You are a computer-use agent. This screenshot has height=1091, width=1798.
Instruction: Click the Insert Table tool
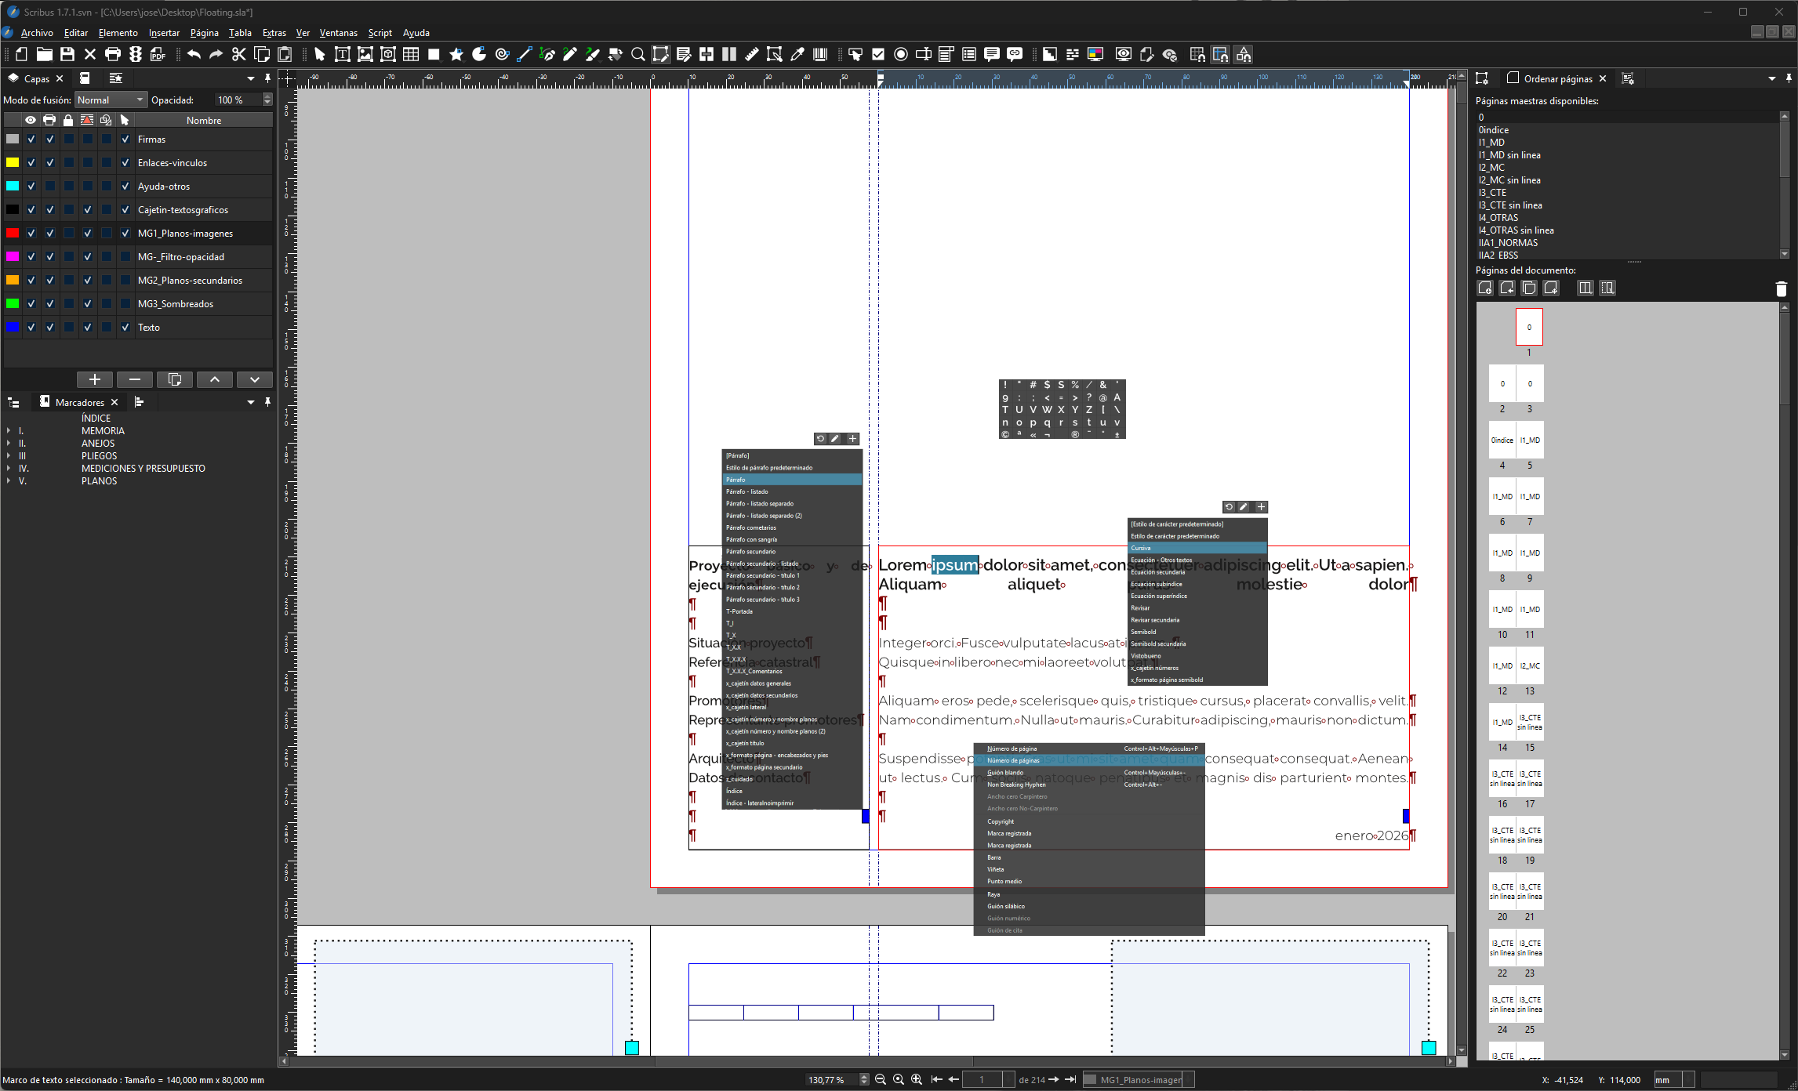(411, 54)
